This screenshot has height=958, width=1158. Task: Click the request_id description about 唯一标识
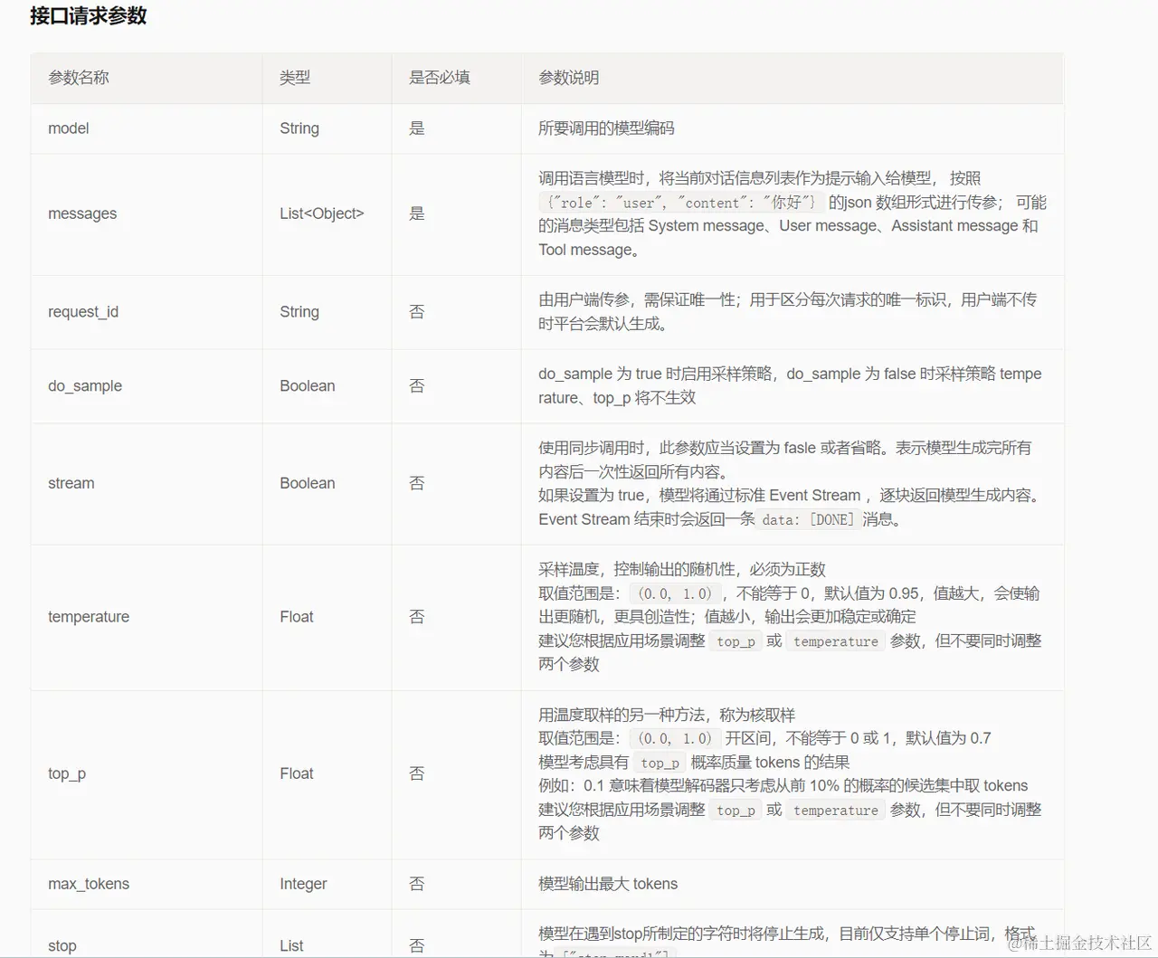tap(787, 311)
